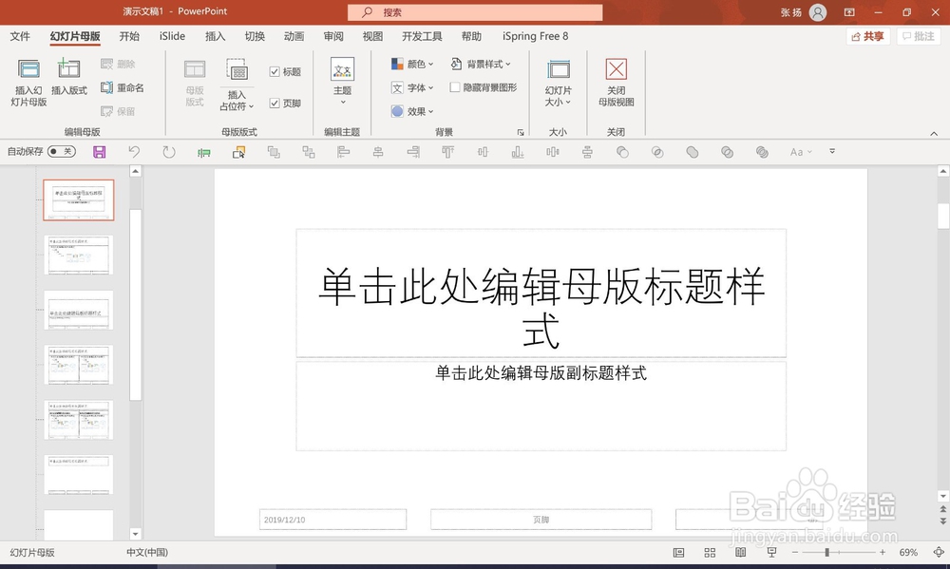
Task: Fit slide to current window
Action: click(939, 553)
